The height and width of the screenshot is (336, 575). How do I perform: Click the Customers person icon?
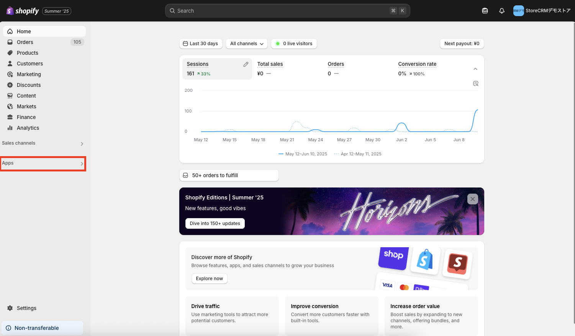click(x=10, y=64)
